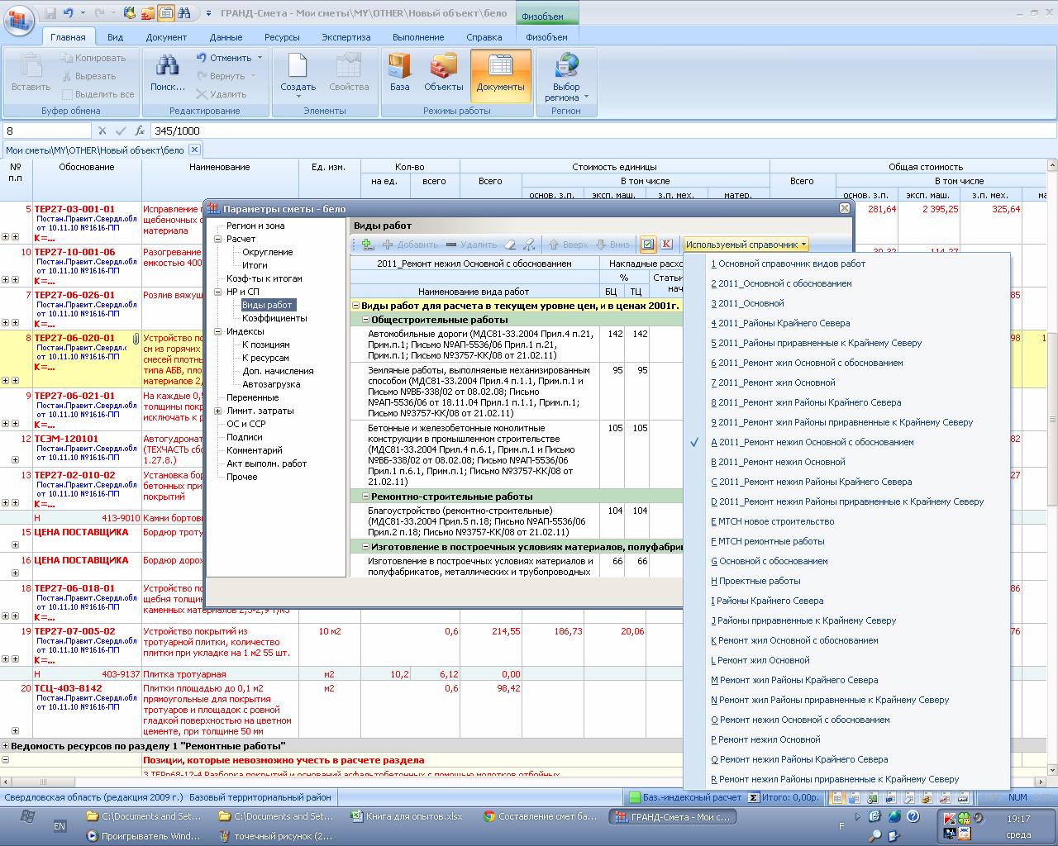The image size is (1058, 846).
Task: Collapse the Индексы tree node
Action: coord(218,331)
